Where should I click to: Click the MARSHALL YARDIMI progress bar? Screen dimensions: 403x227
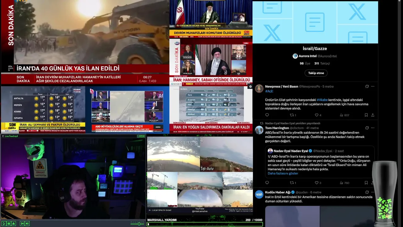click(205, 224)
